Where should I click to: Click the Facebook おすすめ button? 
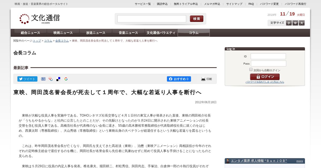[179, 79]
